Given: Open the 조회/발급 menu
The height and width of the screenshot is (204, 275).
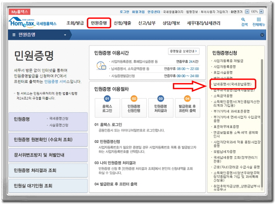Looking at the screenshot, I should click(75, 23).
